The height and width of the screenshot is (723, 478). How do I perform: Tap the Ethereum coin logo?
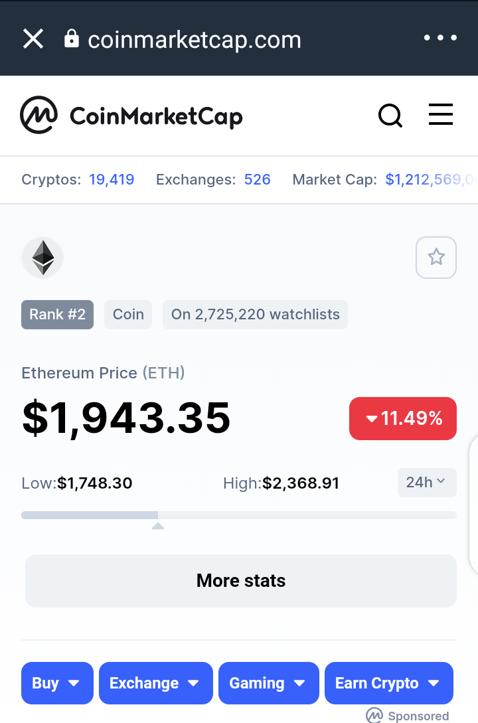pyautogui.click(x=42, y=258)
